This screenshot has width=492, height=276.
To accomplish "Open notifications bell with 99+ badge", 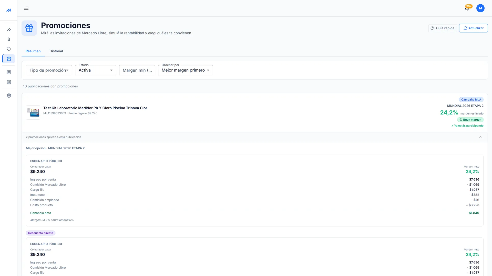I will pos(467,8).
